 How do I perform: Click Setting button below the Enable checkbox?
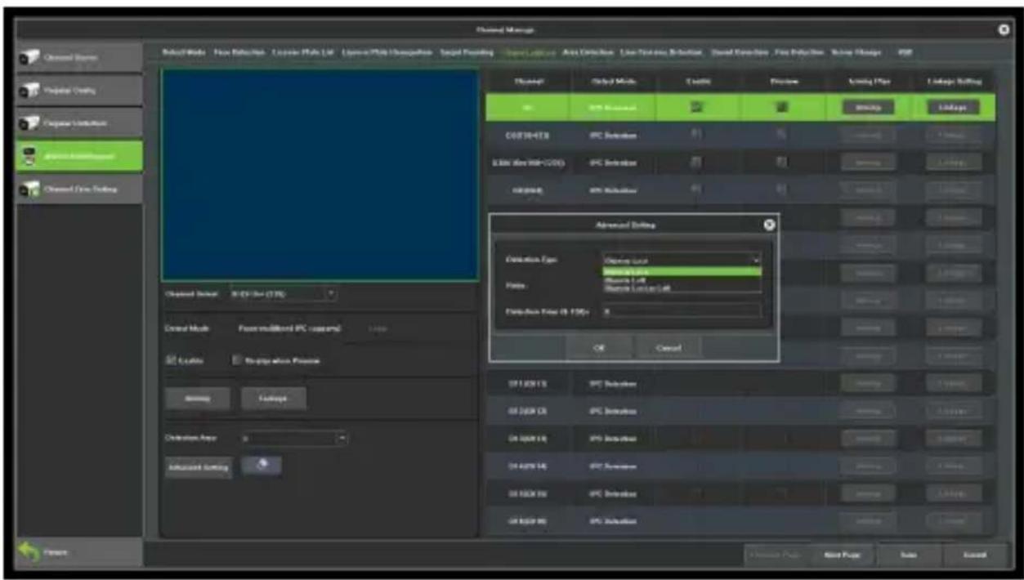pyautogui.click(x=199, y=398)
